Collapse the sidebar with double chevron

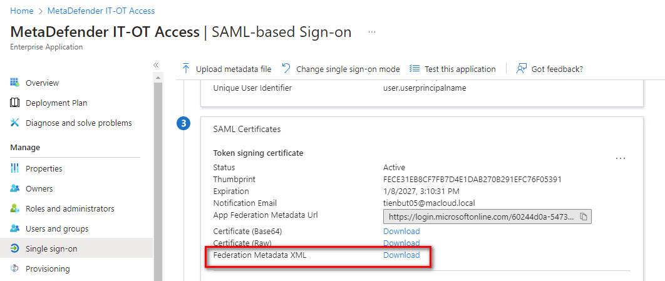tap(156, 65)
